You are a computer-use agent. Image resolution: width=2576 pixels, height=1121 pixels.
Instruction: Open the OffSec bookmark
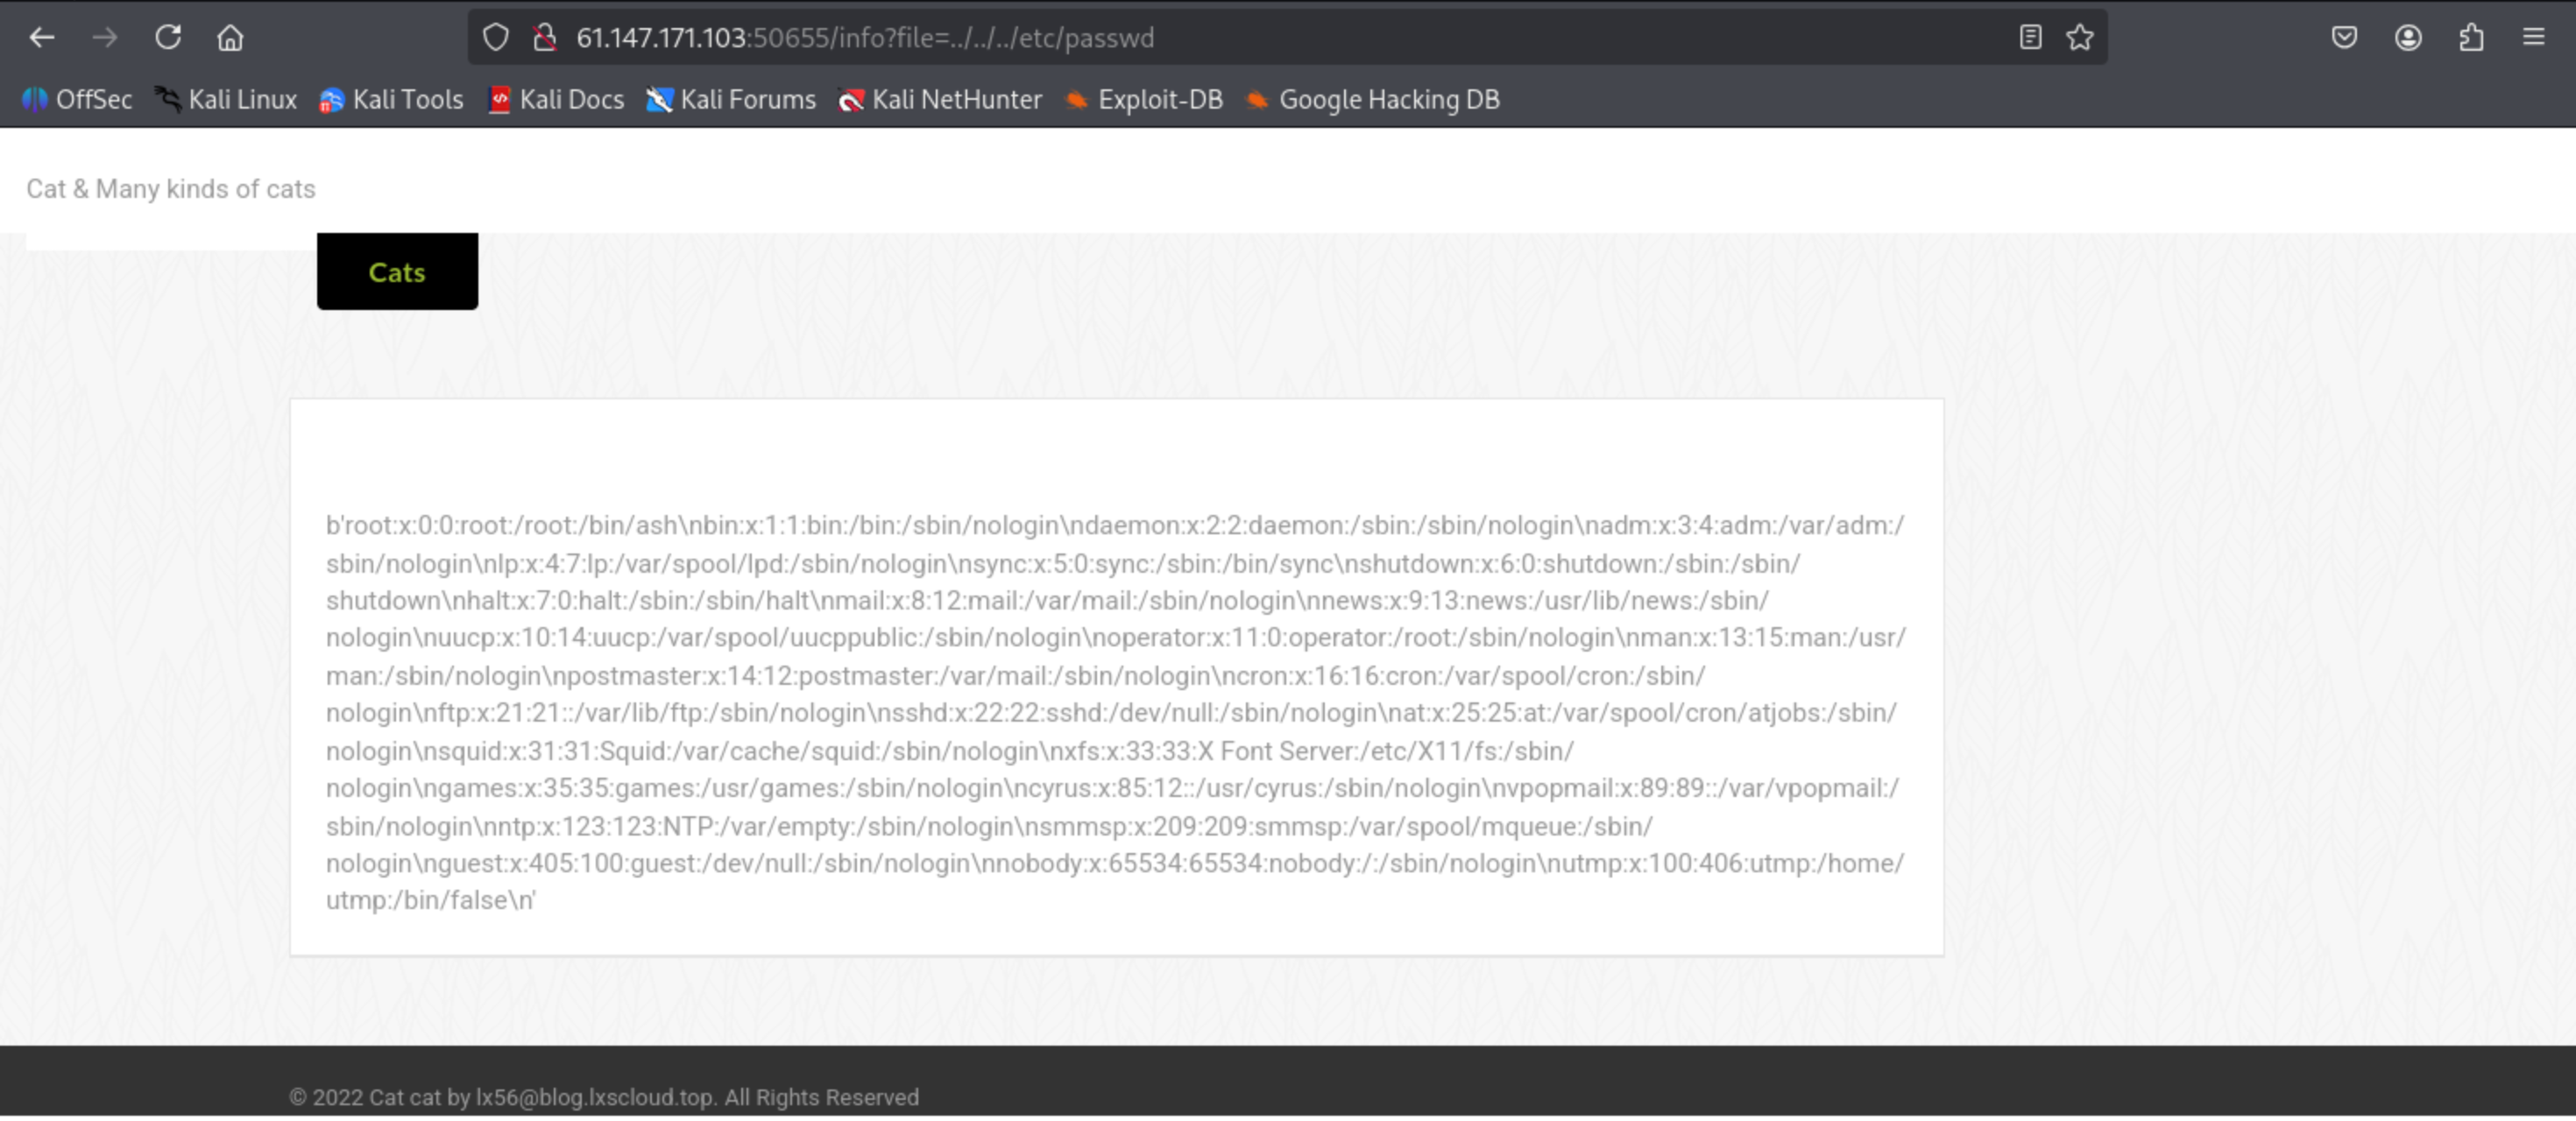78,100
